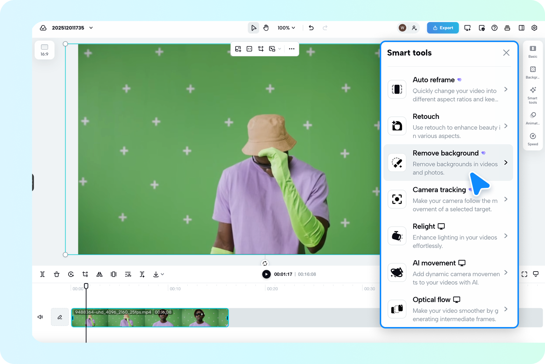This screenshot has width=545, height=364.
Task: Close the Smart tools panel
Action: (x=506, y=53)
